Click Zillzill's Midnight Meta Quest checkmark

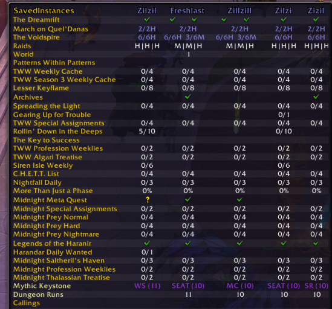[239, 200]
